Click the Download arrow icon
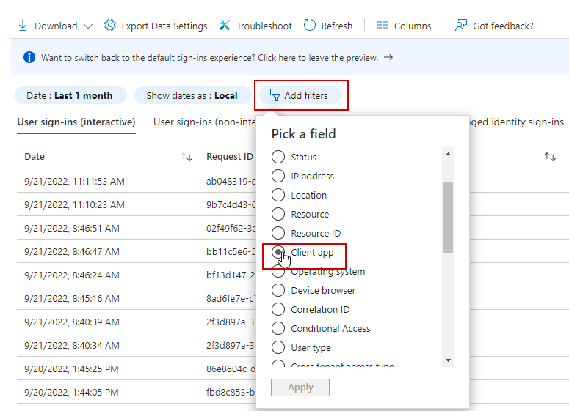 pyautogui.click(x=22, y=26)
